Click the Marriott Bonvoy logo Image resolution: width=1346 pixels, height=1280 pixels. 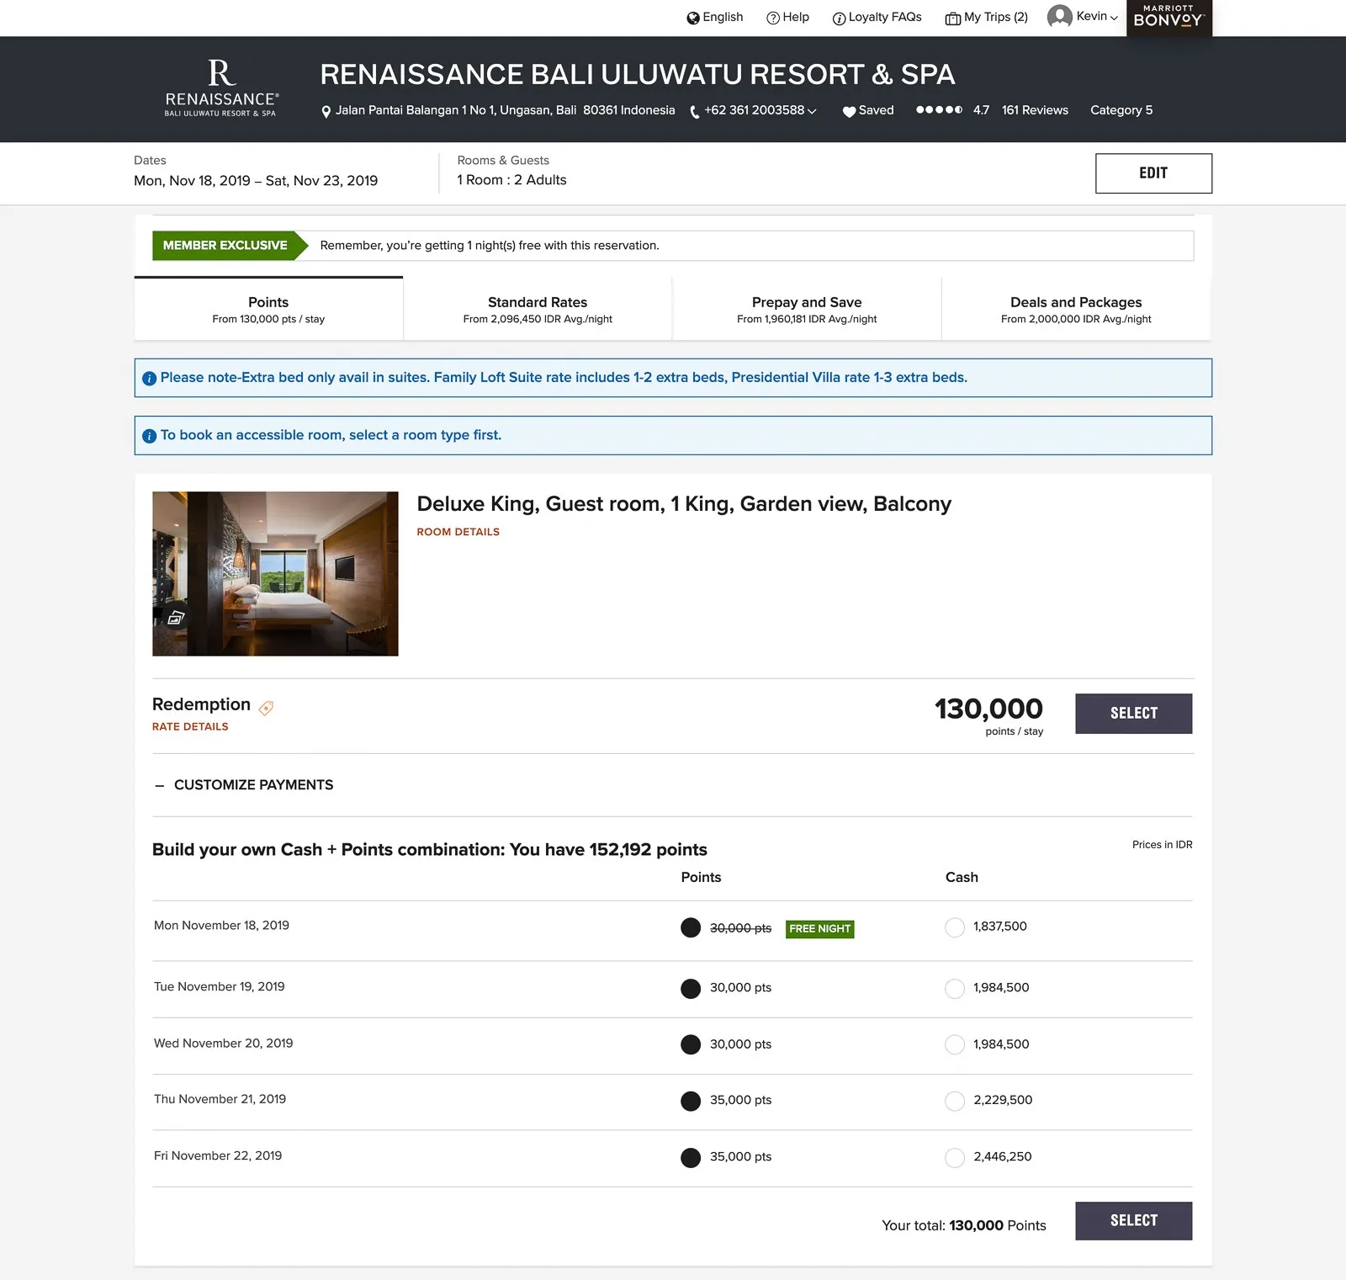pos(1168,17)
